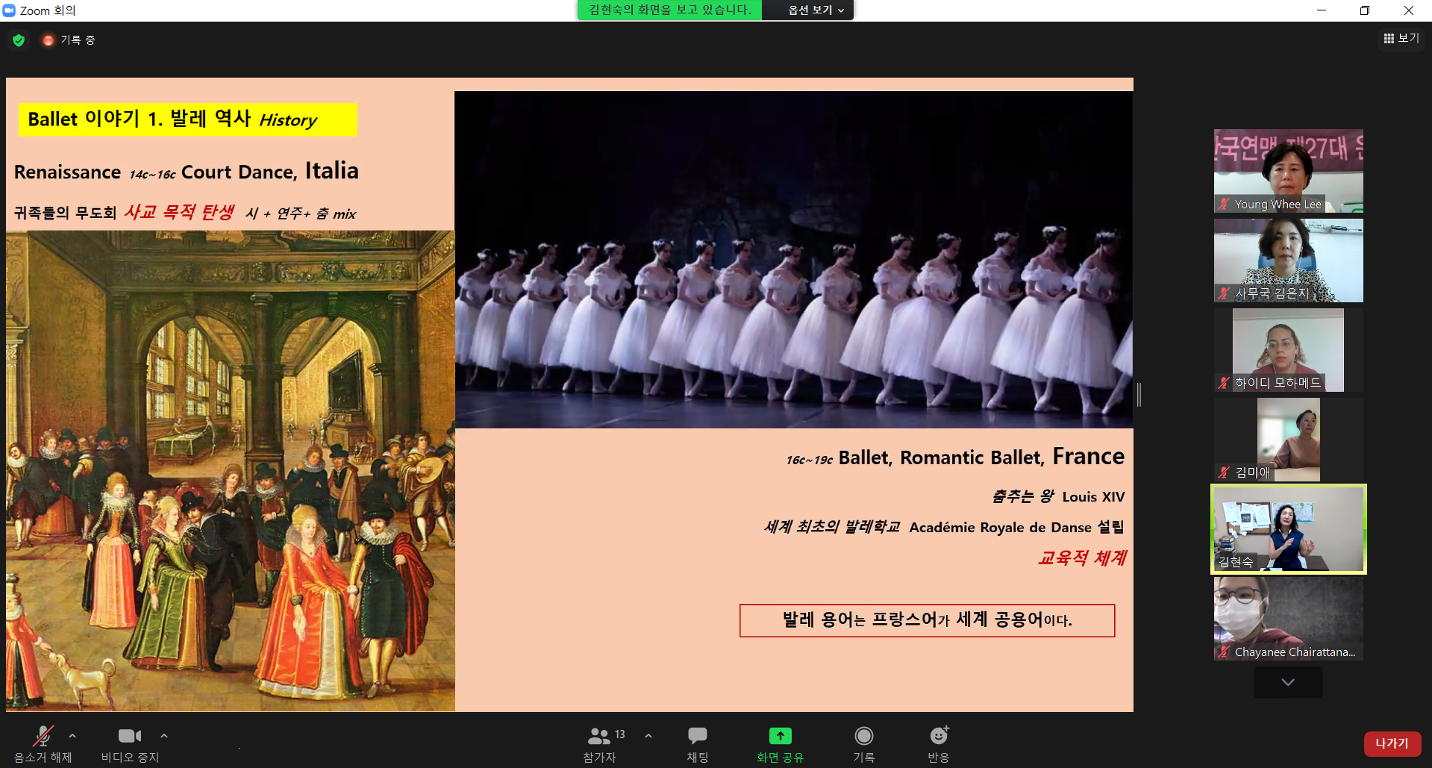Click Renaissance Court Dance, Italia heading

click(187, 172)
